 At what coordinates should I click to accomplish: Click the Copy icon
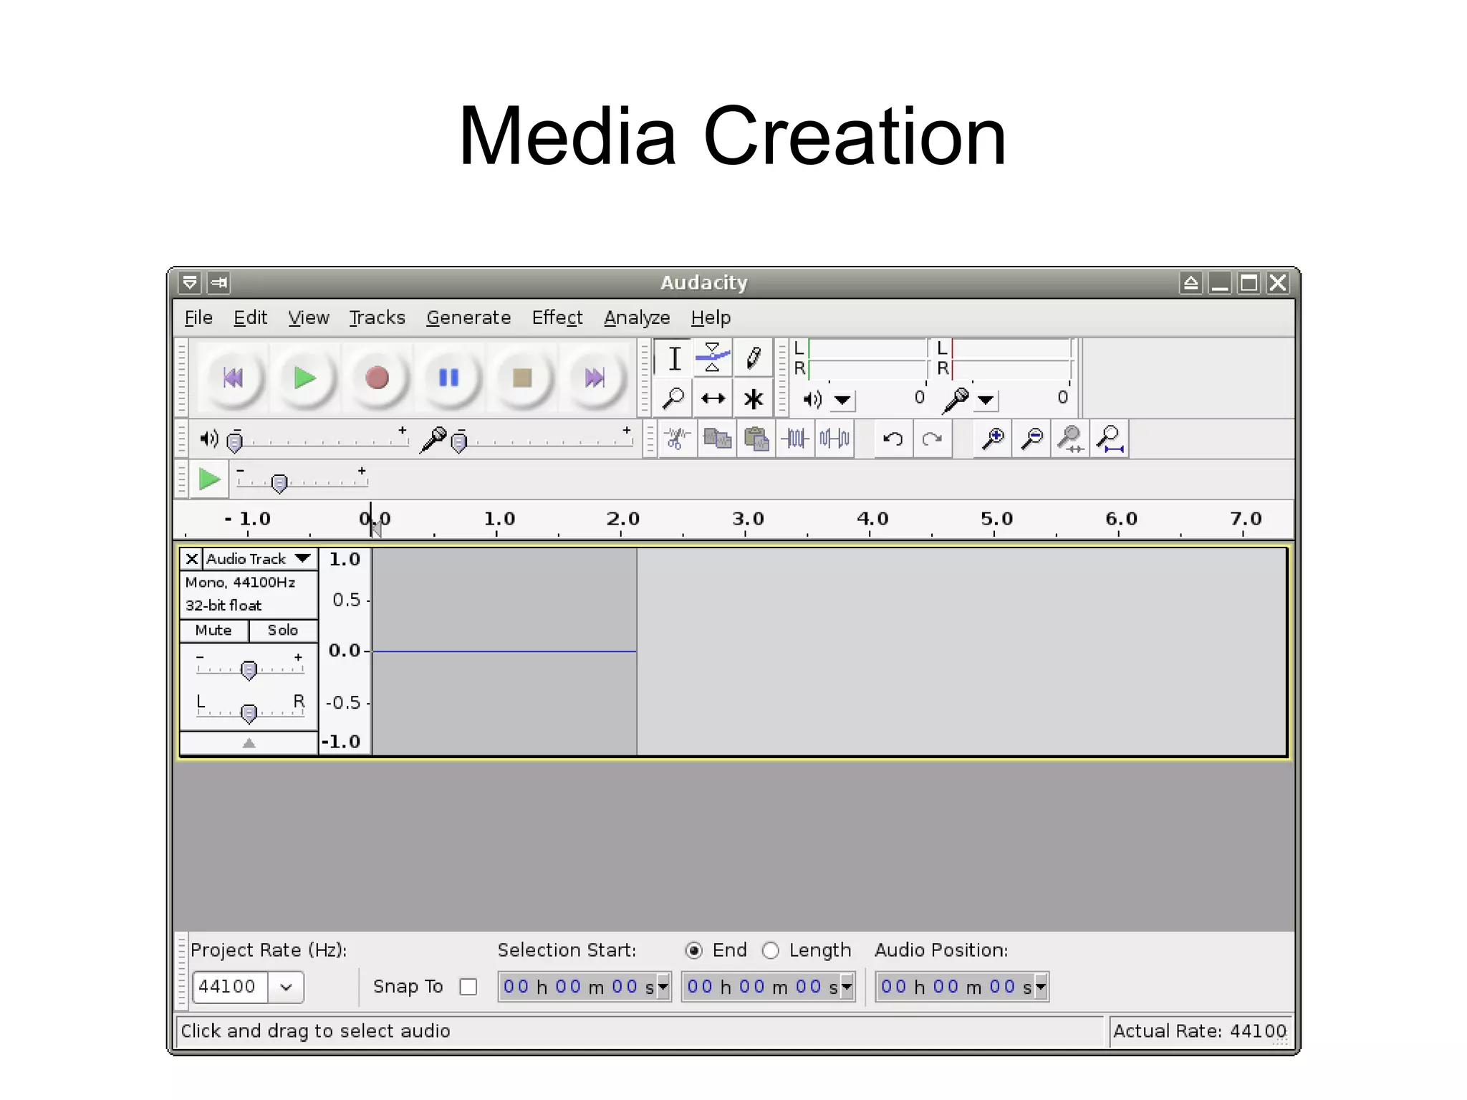[717, 439]
